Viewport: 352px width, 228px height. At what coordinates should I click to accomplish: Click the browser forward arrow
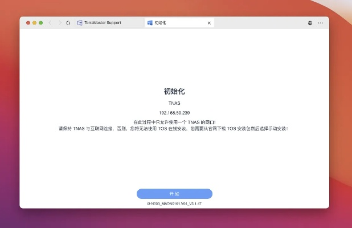(x=60, y=23)
